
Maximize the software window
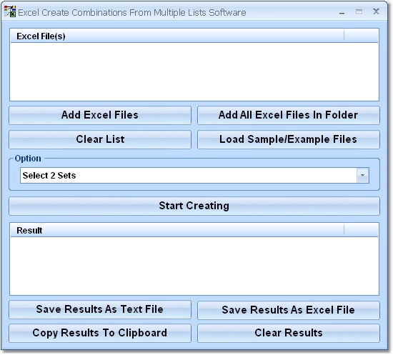(x=359, y=11)
